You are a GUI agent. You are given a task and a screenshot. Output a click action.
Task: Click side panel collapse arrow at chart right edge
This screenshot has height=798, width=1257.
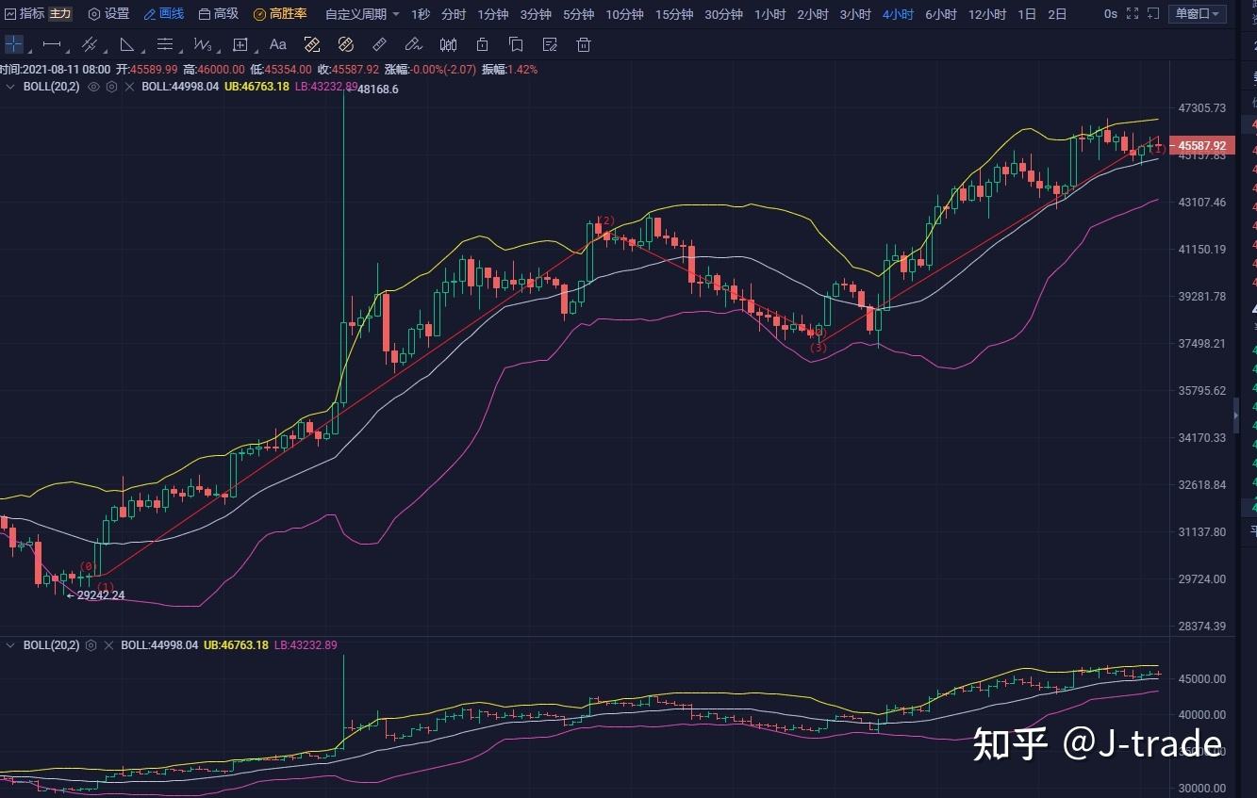pos(1236,415)
